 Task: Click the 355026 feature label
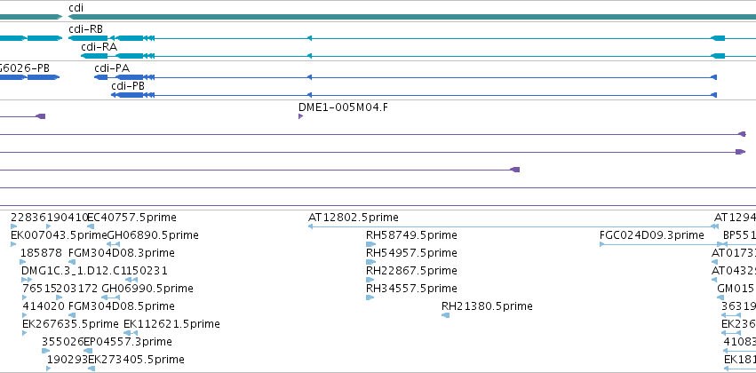click(63, 342)
